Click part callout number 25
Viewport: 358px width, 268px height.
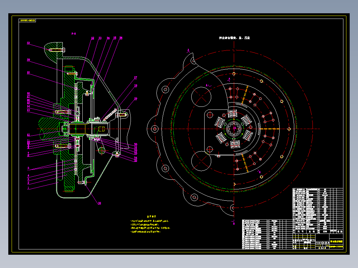[115, 38]
